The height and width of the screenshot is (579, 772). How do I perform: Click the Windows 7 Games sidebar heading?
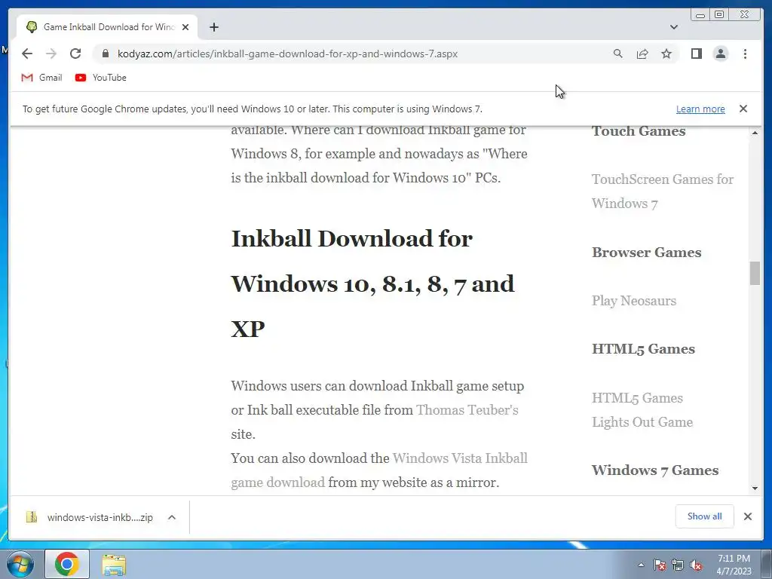coord(655,470)
